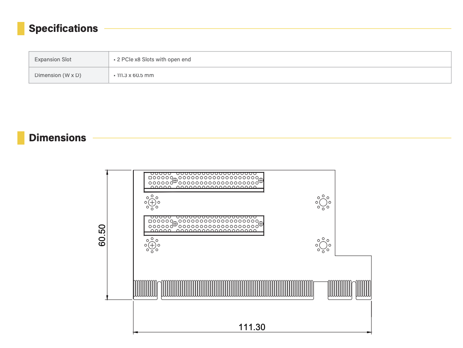Click the 60.50 vertical dimension label
Viewport: 463px width, 348px height.
pyautogui.click(x=102, y=235)
